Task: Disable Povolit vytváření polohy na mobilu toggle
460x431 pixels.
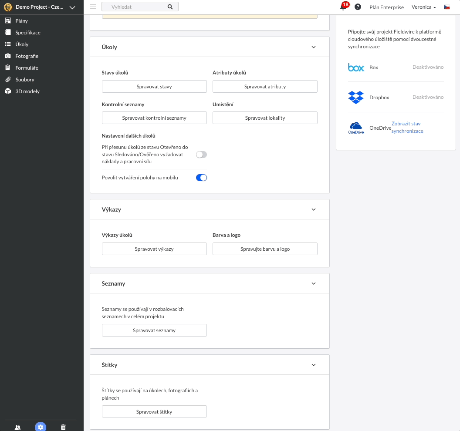Action: point(201,178)
